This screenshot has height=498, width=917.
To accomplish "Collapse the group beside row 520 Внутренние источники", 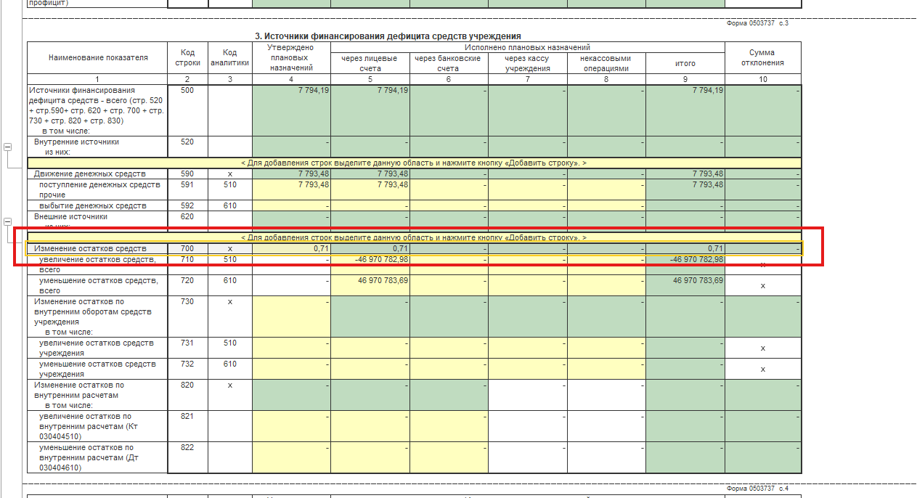I will pyautogui.click(x=8, y=147).
